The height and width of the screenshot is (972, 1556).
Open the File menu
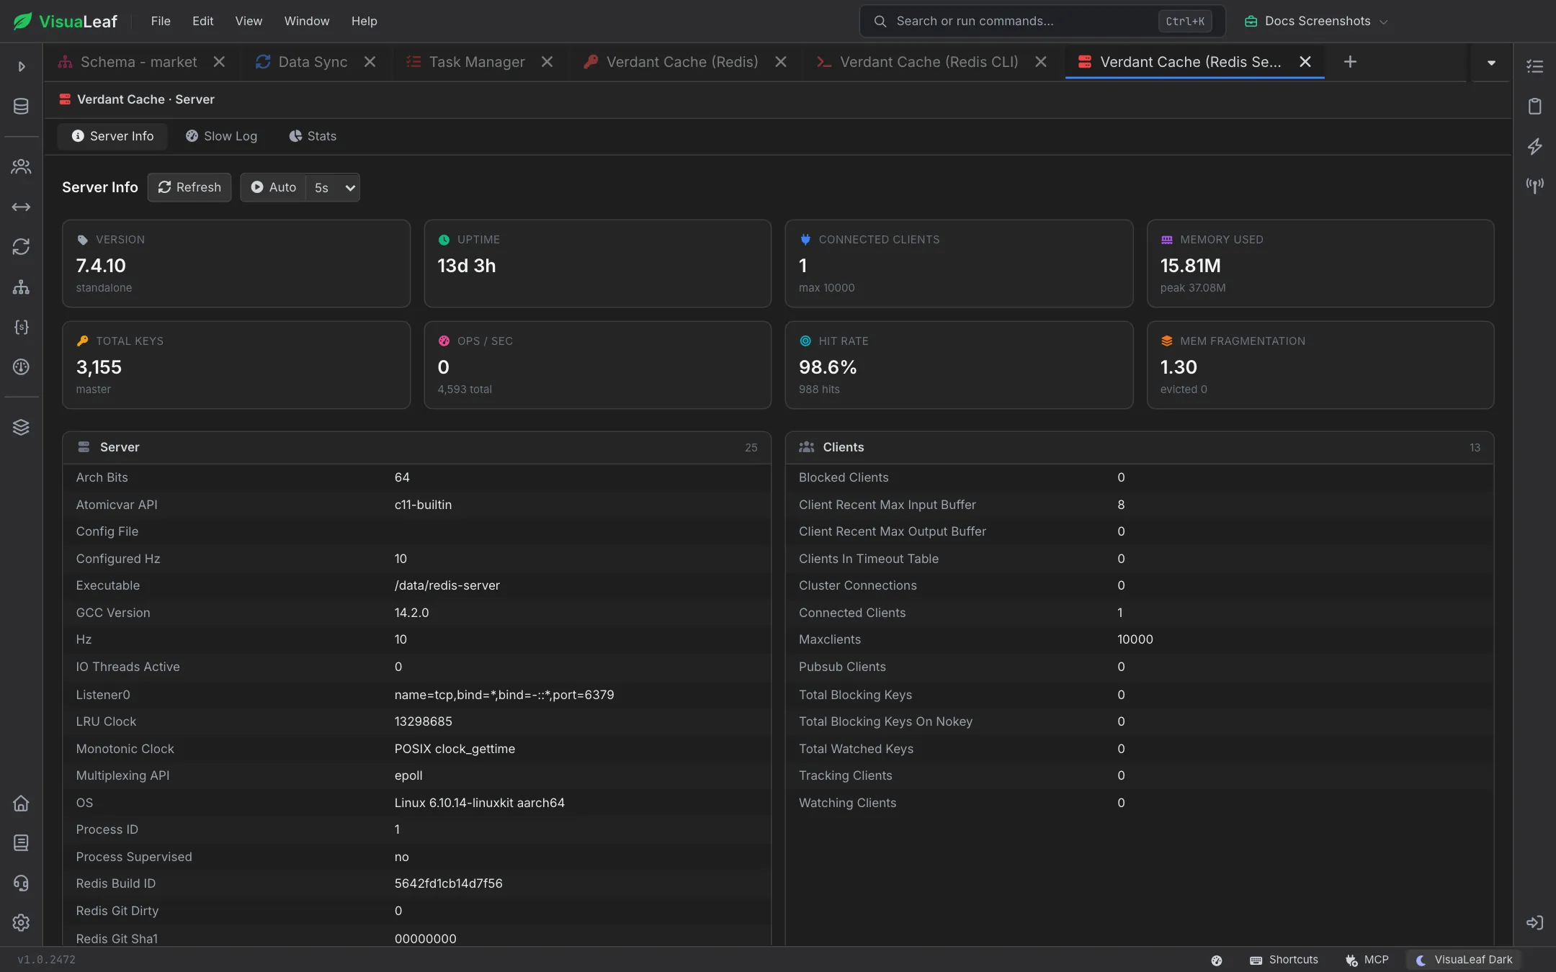pyautogui.click(x=161, y=21)
